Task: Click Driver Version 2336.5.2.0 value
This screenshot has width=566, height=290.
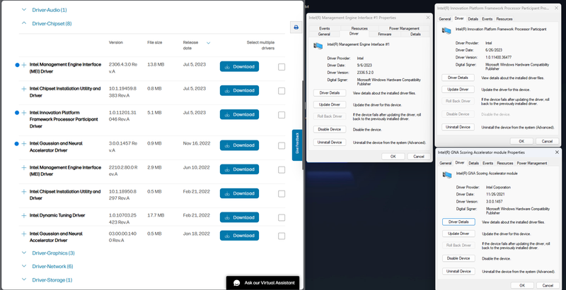Action: (366, 72)
